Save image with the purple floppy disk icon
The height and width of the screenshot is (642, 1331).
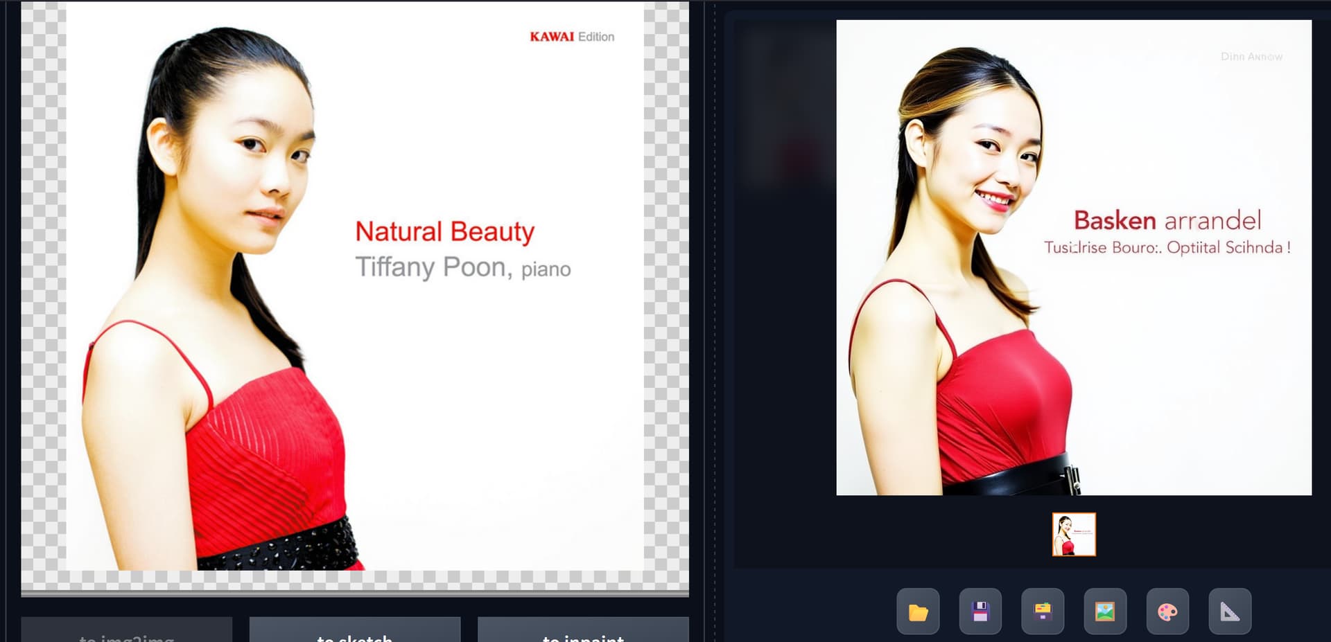[x=980, y=612]
